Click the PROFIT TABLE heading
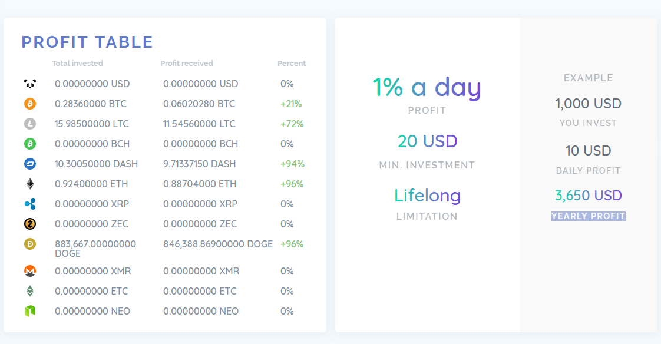The image size is (661, 344). [x=87, y=42]
